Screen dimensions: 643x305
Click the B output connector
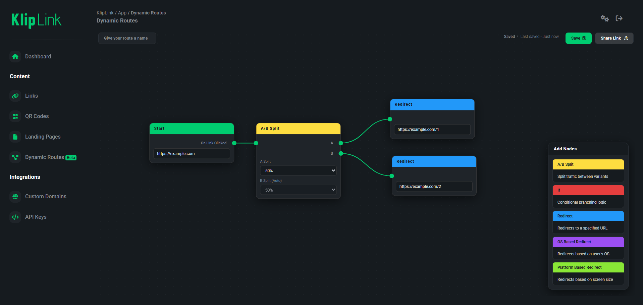pyautogui.click(x=341, y=154)
